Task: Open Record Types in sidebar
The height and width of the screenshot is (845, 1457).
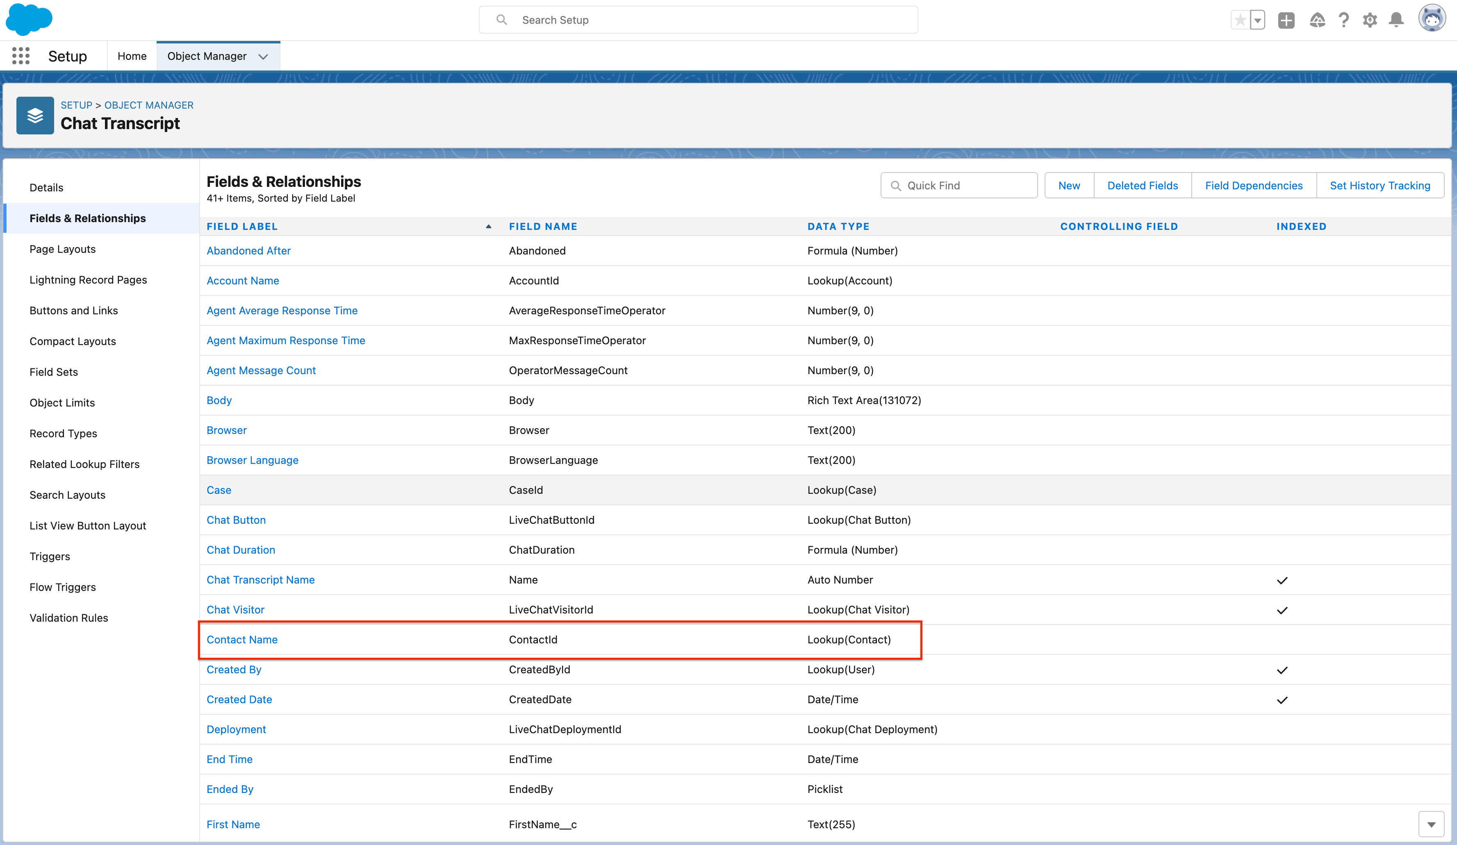Action: (x=63, y=434)
